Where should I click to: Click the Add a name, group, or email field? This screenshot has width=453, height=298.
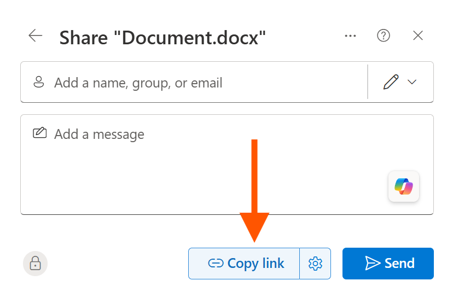(194, 83)
